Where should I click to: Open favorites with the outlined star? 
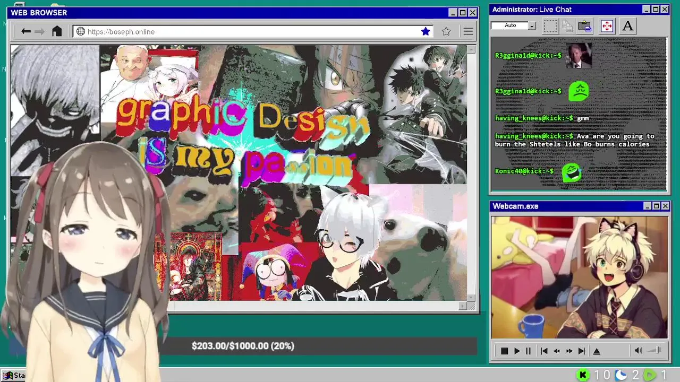click(x=446, y=32)
